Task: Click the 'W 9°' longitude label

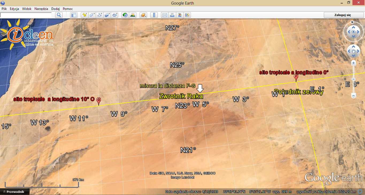Action: pos(119,114)
